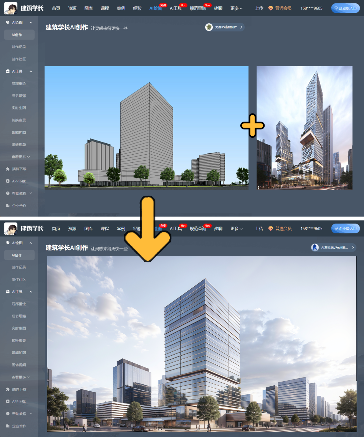The image size is (364, 437).
Task: Click the palette icon beside AI绘图 in upper page
Action: (x=8, y=23)
